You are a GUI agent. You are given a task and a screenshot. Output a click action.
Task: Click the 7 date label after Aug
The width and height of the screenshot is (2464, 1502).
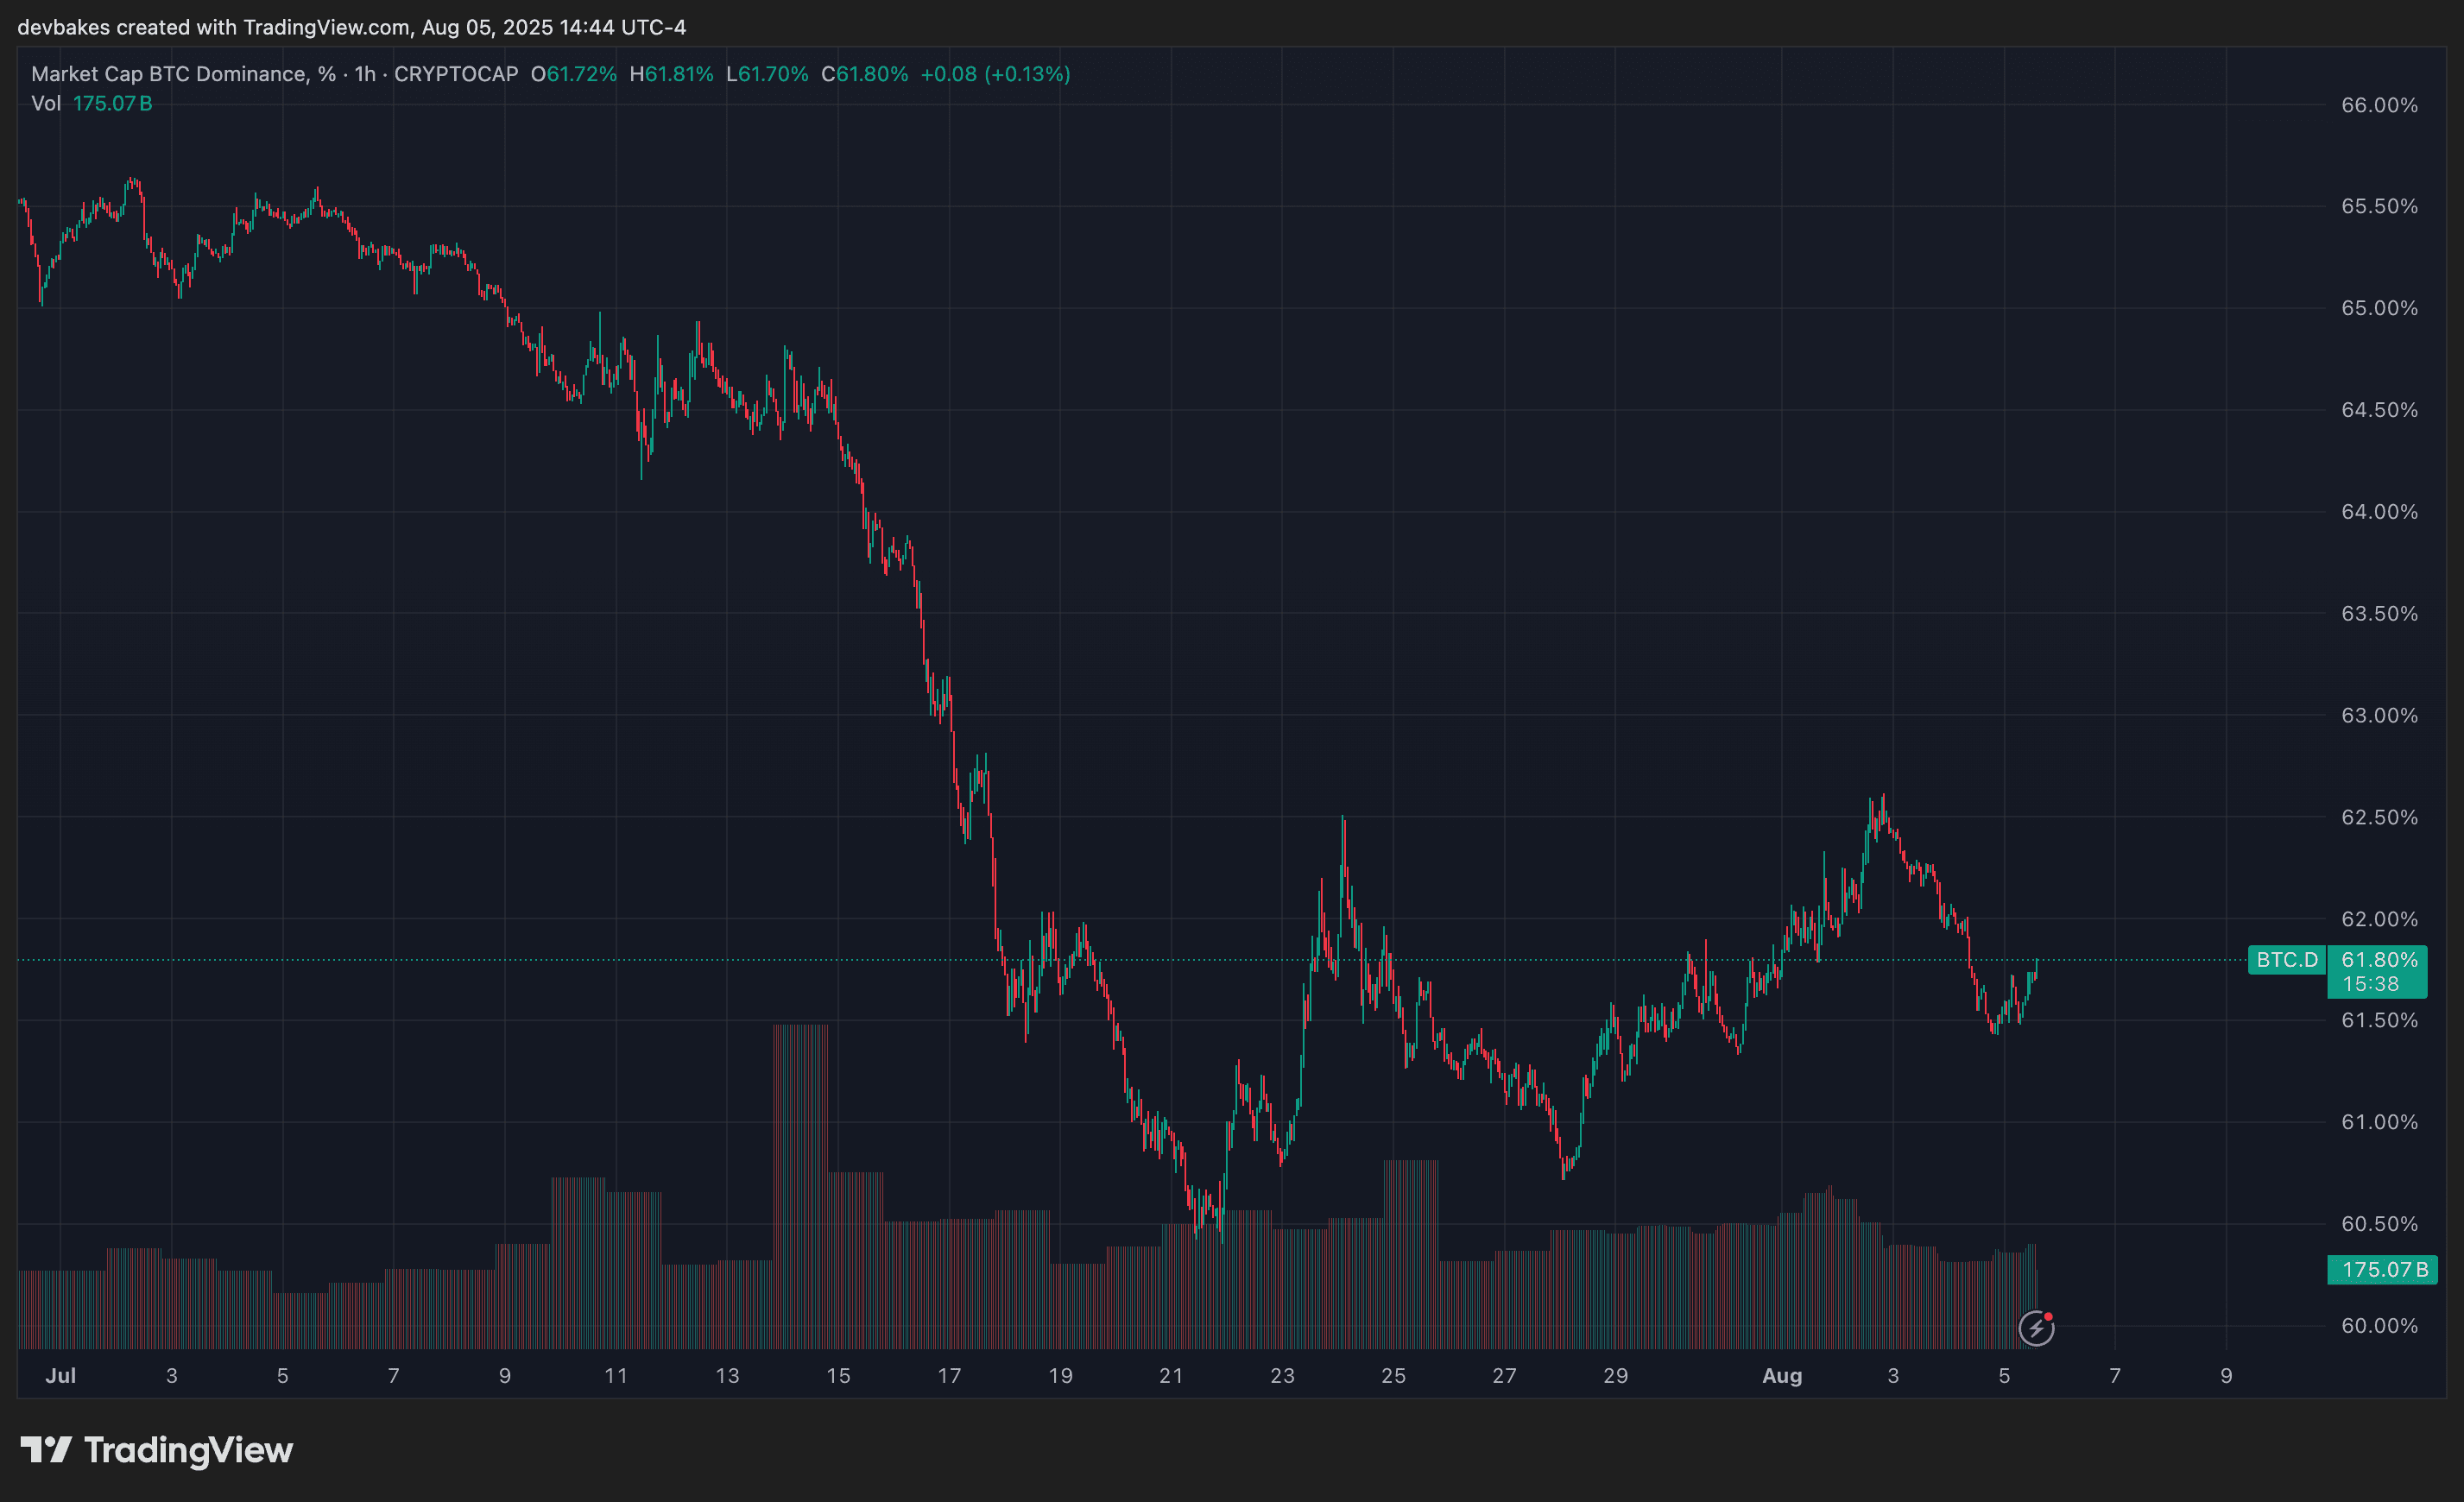(x=2115, y=1376)
